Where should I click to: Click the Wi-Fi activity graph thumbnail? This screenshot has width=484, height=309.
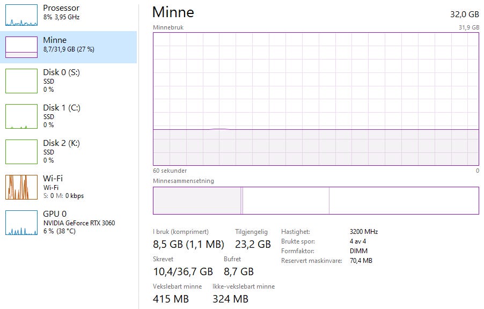[x=21, y=187]
